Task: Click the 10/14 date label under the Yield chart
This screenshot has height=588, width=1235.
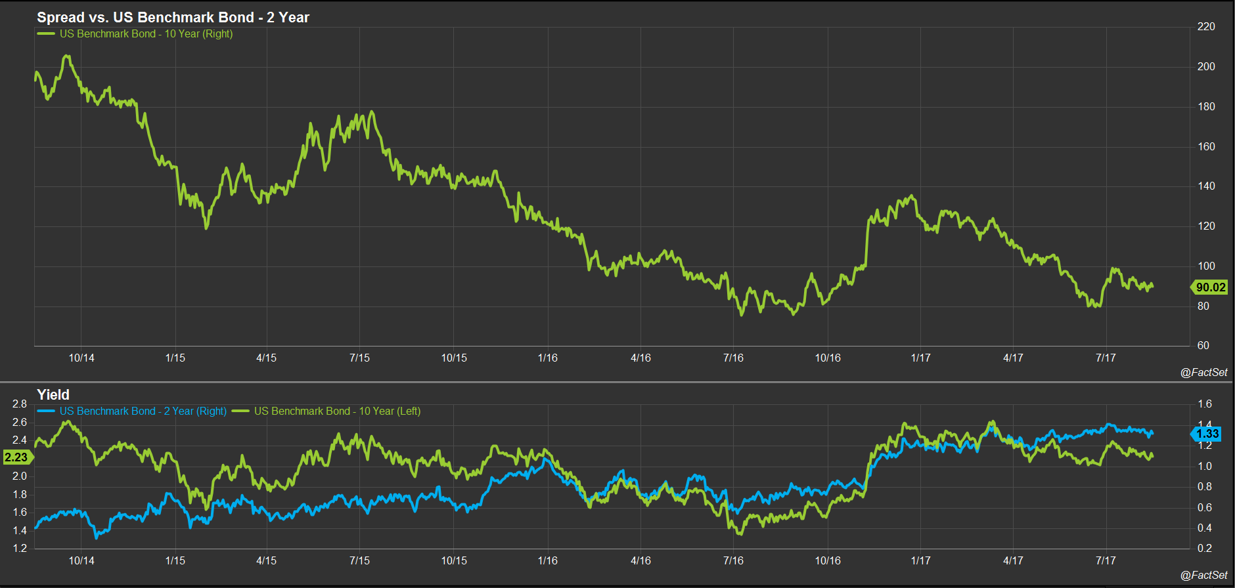Action: click(x=81, y=560)
